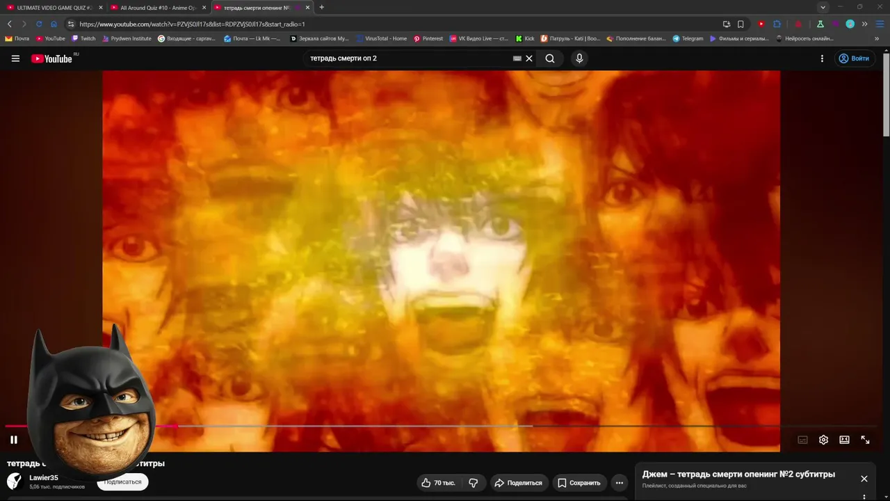890x501 pixels.
Task: Open the tab search dropdown arrow
Action: 823,8
